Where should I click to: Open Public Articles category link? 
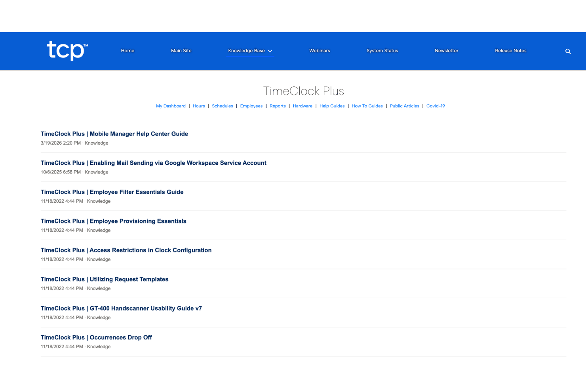(405, 106)
